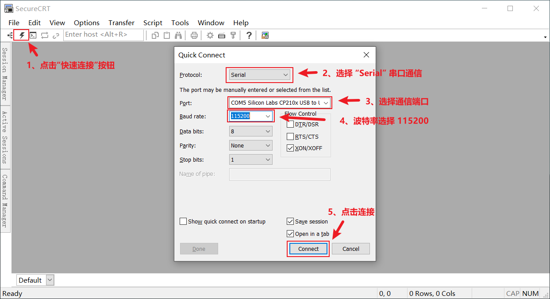Open the Transfer menu

point(121,23)
